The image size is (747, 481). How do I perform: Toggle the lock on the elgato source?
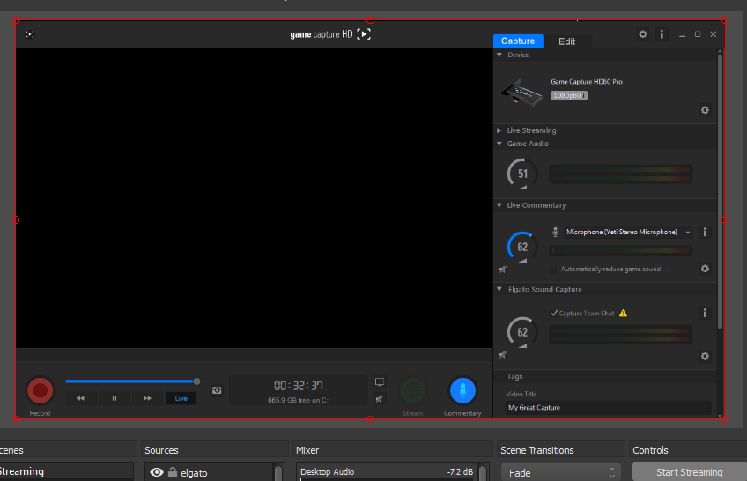pos(173,472)
